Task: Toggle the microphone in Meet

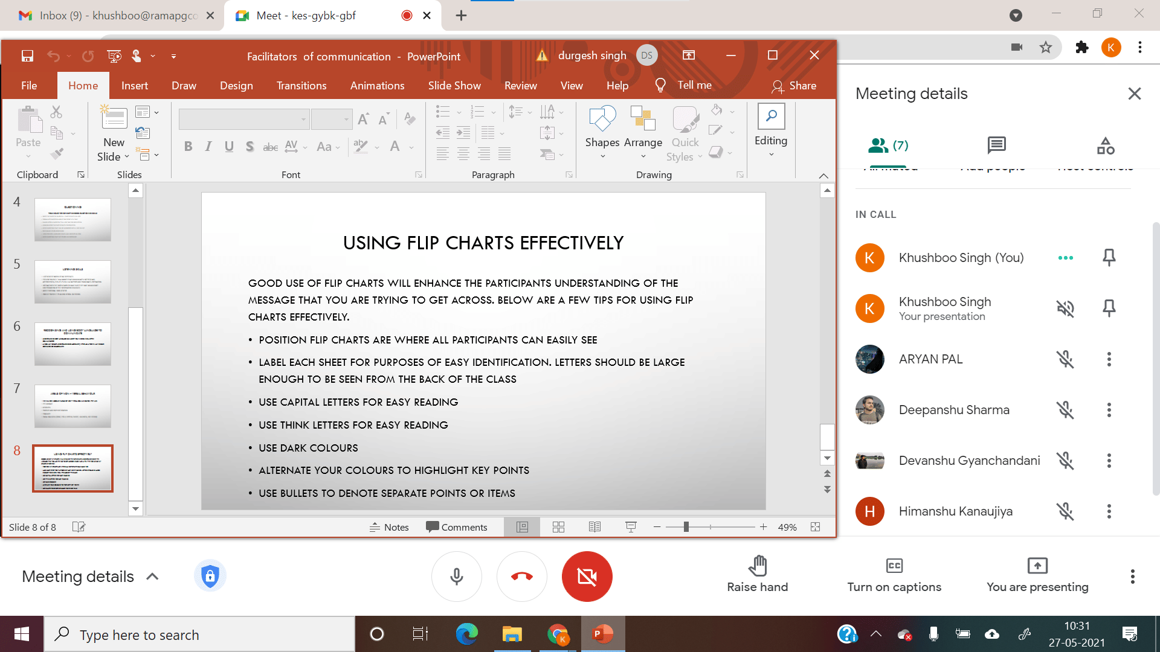Action: tap(457, 577)
